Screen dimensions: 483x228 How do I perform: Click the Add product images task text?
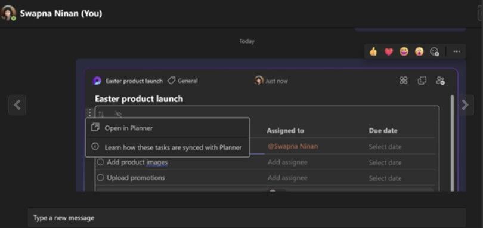(137, 162)
